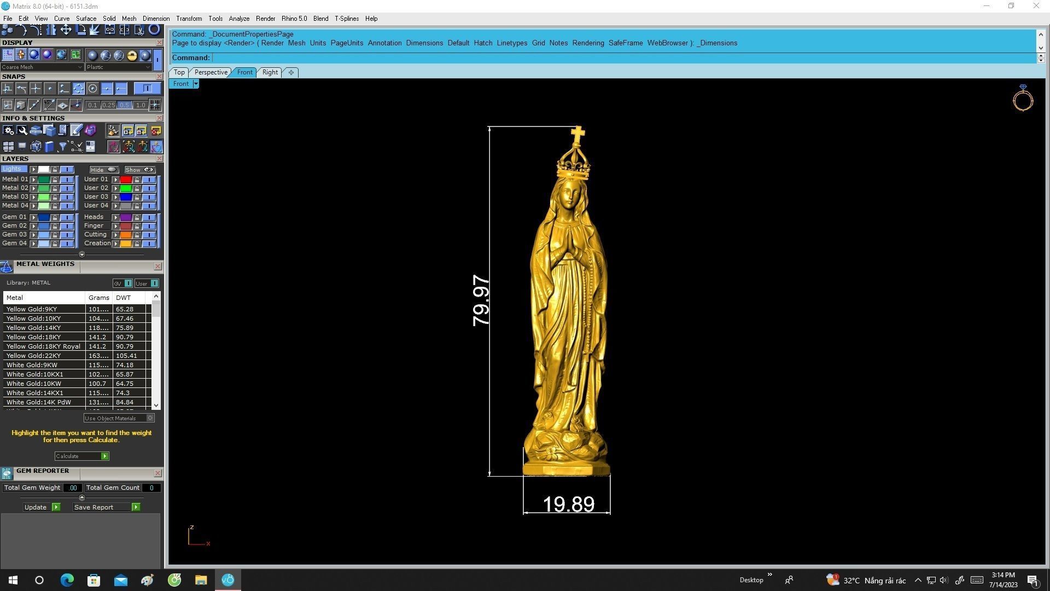Select the blue ring tool icon
The height and width of the screenshot is (591, 1050).
[x=154, y=29]
